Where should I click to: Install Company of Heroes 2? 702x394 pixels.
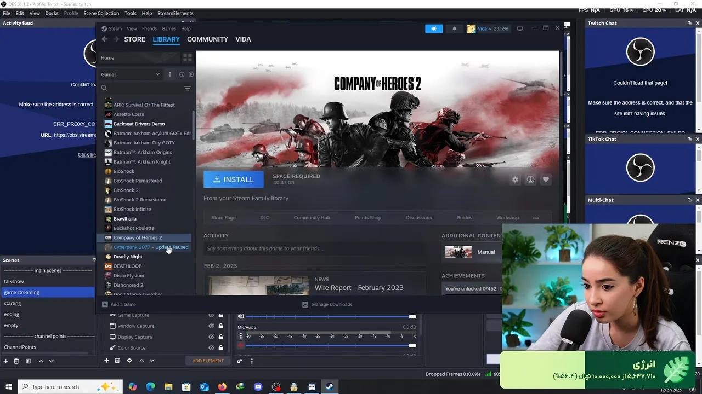coord(234,179)
